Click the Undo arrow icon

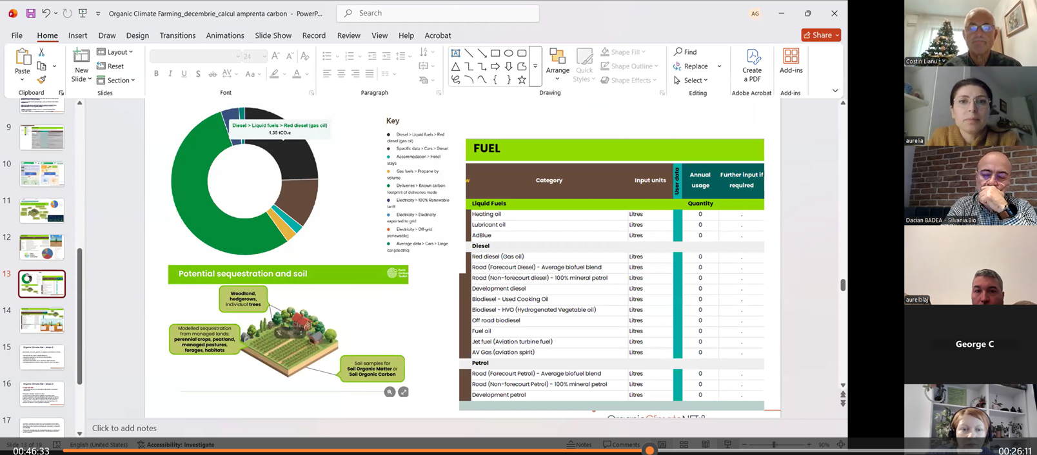(46, 13)
